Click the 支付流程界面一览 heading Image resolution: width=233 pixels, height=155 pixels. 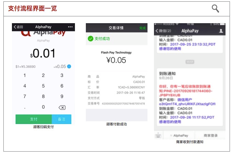click(x=33, y=9)
